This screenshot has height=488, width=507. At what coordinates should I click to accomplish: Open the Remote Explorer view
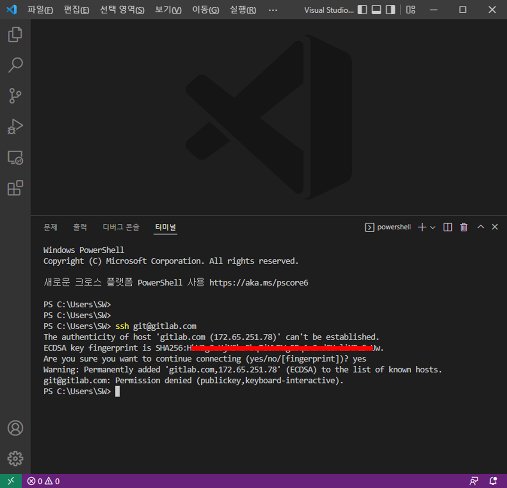(15, 157)
